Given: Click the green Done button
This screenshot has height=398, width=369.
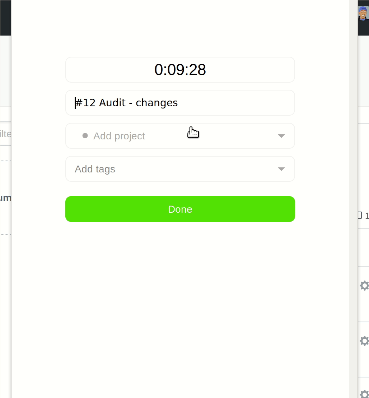Looking at the screenshot, I should click(x=180, y=209).
